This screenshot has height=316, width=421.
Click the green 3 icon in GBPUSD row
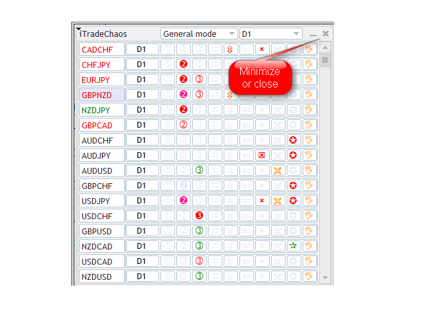tap(199, 230)
